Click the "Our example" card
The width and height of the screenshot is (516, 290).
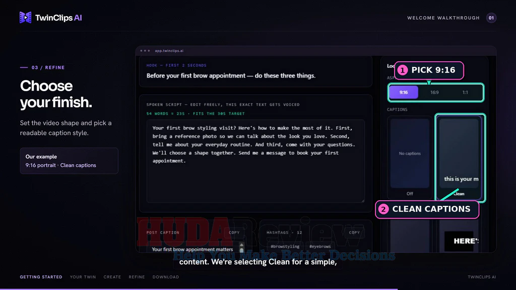69,161
